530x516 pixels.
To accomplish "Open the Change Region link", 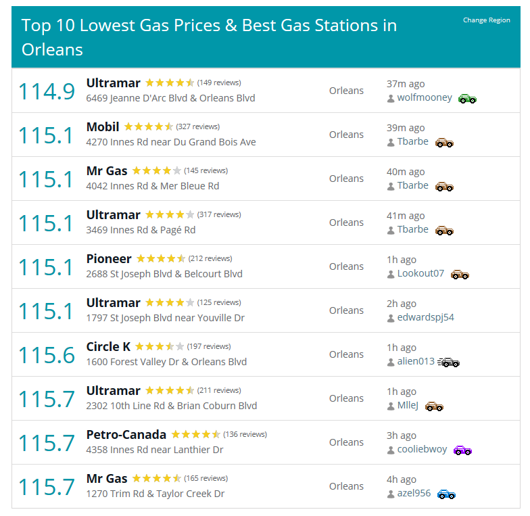I will click(486, 20).
